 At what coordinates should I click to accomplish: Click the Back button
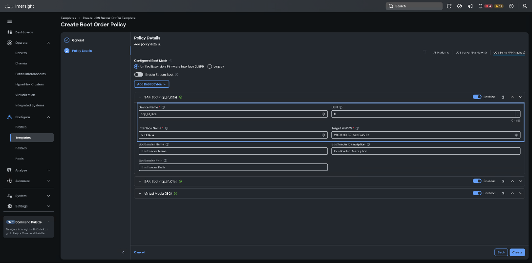tap(501, 252)
